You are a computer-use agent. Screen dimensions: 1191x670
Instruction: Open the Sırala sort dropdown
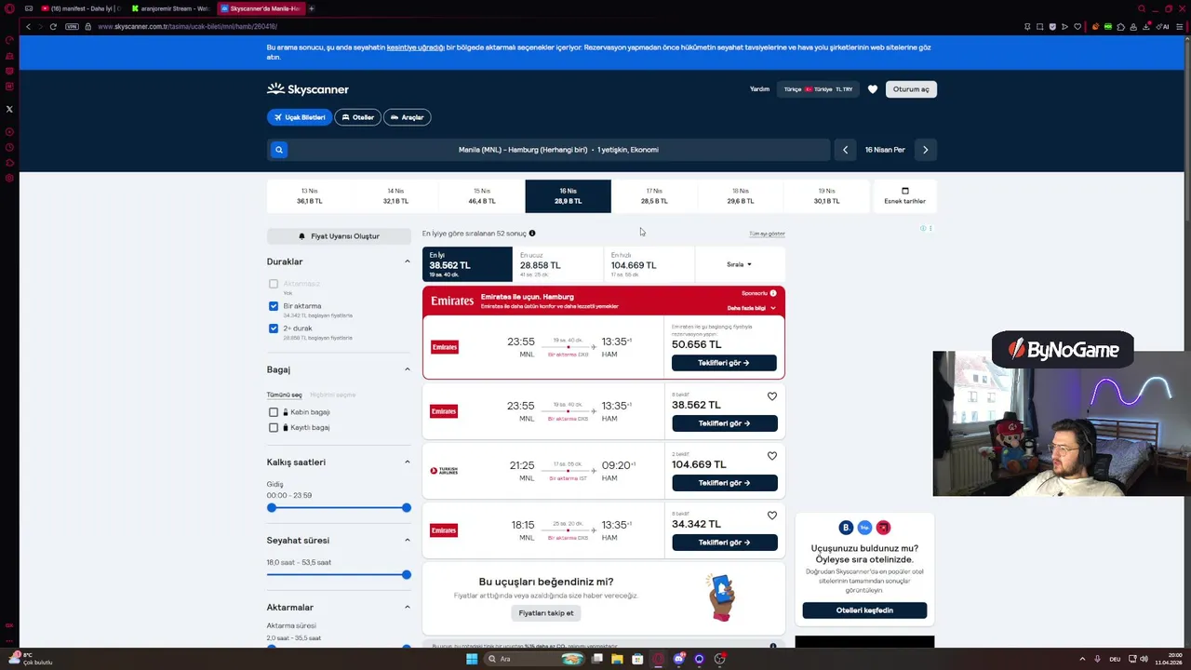tap(739, 264)
